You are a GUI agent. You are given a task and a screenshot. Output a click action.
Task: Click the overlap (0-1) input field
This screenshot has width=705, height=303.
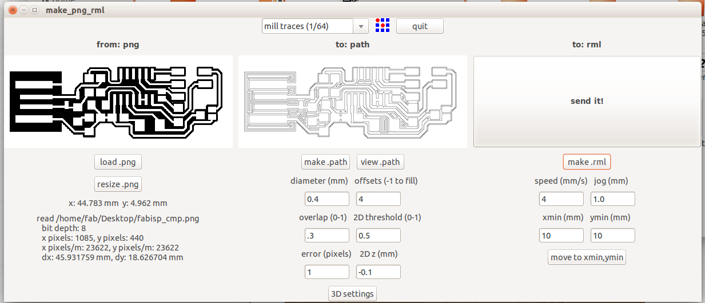327,236
